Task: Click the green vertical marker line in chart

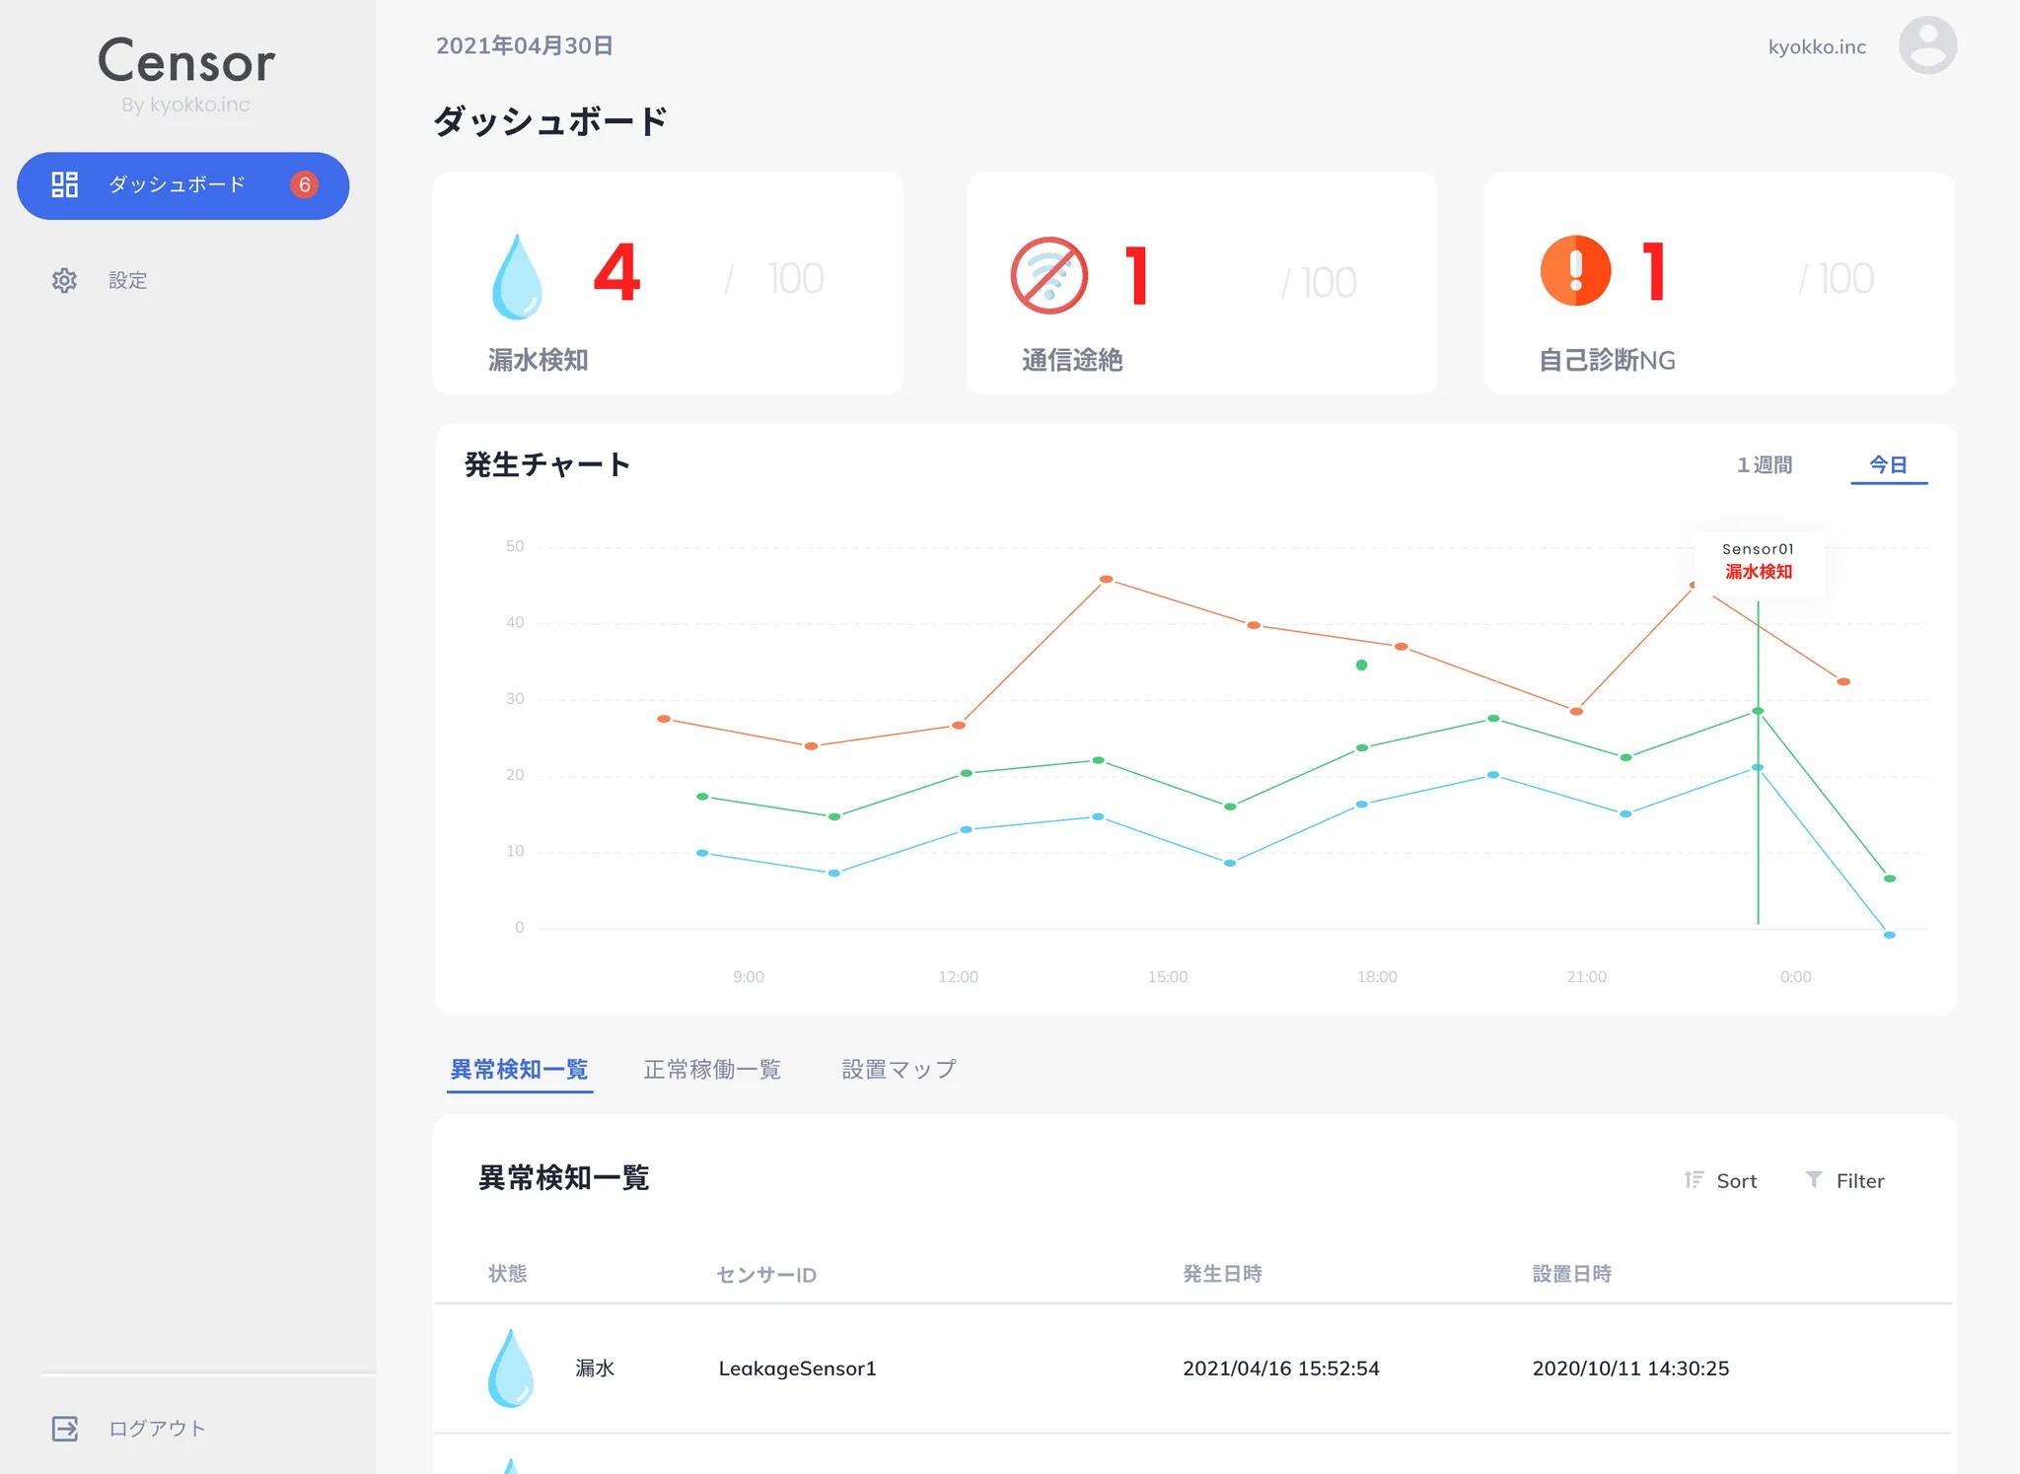Action: click(x=1758, y=761)
